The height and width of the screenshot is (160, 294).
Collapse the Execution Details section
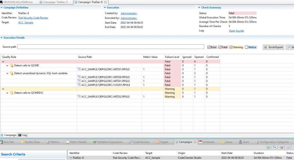(x=1, y=38)
